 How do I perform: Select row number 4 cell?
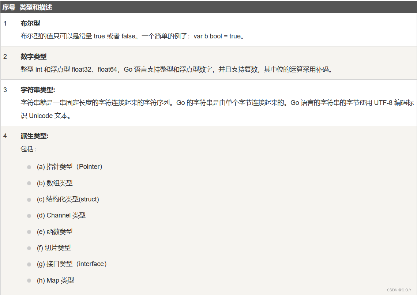[x=9, y=211]
